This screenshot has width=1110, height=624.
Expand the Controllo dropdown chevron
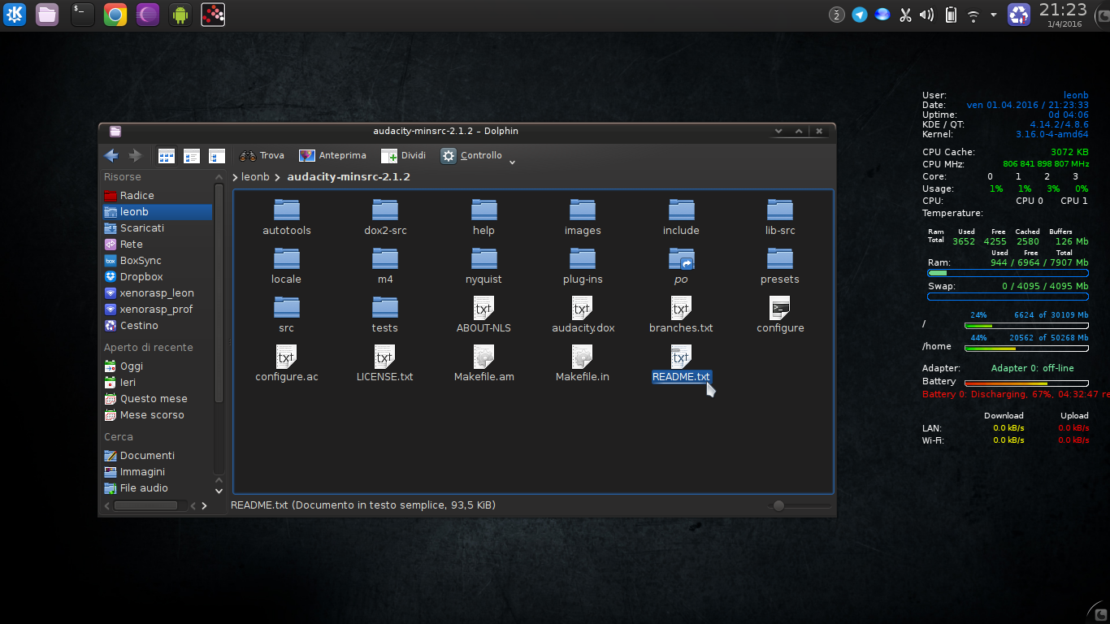click(x=512, y=161)
